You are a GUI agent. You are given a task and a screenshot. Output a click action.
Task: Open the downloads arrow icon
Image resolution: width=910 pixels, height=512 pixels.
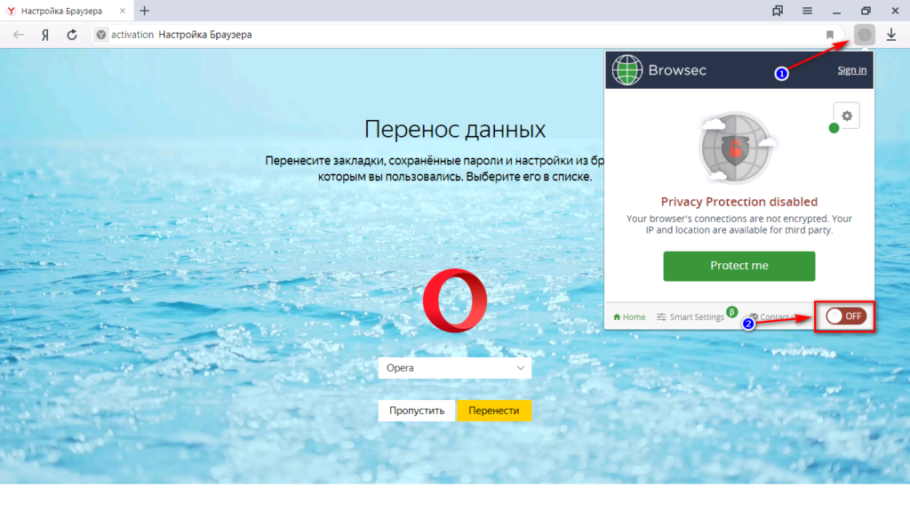(891, 35)
